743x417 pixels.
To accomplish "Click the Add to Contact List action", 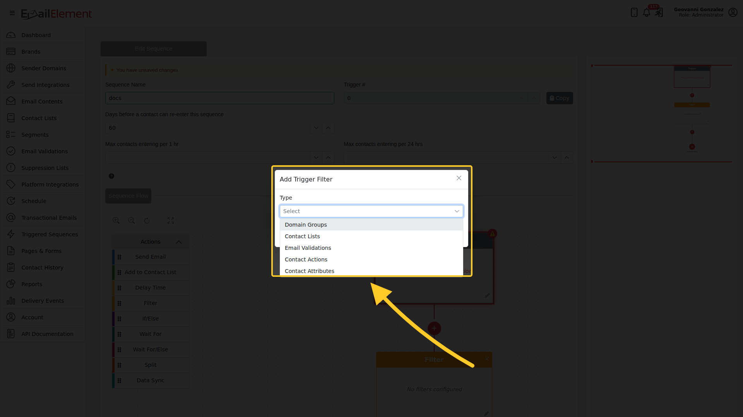I will pos(151,272).
